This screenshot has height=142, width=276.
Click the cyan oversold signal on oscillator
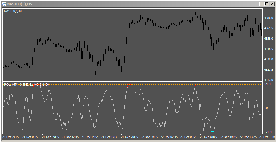212,131
